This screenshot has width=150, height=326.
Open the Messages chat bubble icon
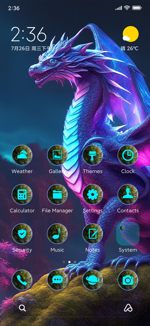tap(57, 280)
